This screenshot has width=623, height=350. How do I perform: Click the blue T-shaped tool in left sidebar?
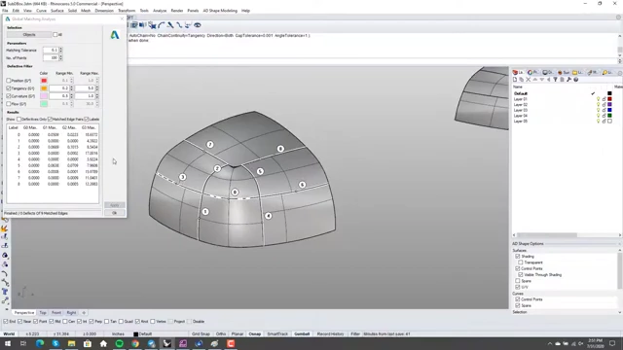[x=5, y=292]
